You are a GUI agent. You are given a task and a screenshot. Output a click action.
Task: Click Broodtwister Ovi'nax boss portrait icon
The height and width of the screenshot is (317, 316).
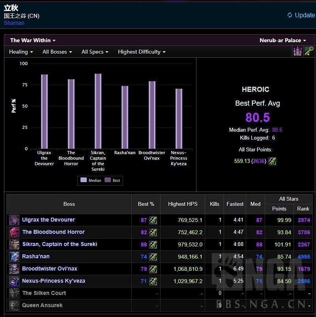tap(14, 269)
